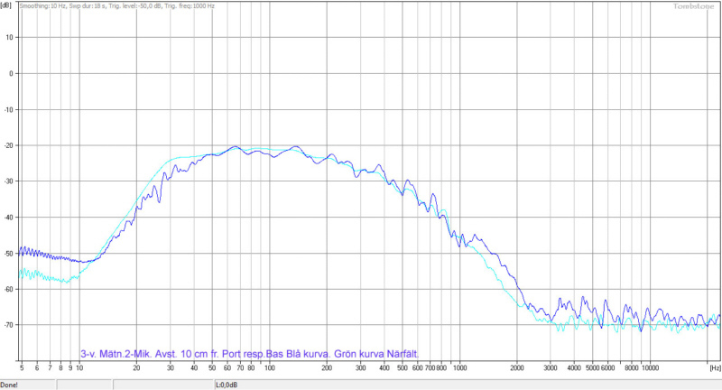Viewport: 722px width, 390px height.
Task: Click the 10000 Hz frequency axis label
Action: tap(651, 368)
